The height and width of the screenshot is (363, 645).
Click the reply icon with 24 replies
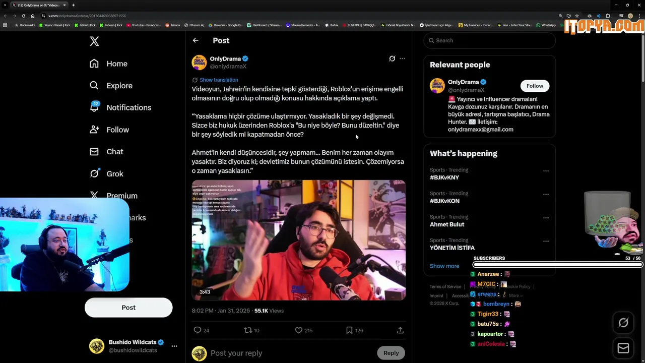click(198, 330)
